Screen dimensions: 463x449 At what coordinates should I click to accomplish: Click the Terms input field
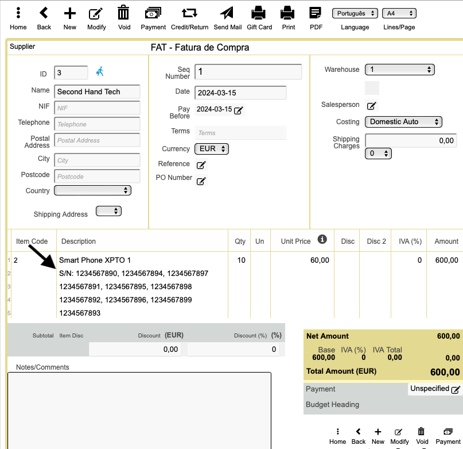240,133
